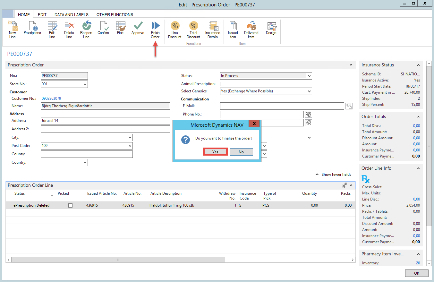This screenshot has width=434, height=282.
Task: Open the Prescriptions ribbon icon
Action: coord(32,27)
